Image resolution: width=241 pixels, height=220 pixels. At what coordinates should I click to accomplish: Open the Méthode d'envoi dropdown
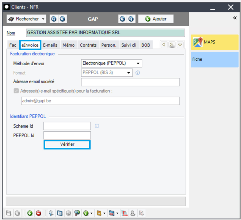(x=138, y=63)
